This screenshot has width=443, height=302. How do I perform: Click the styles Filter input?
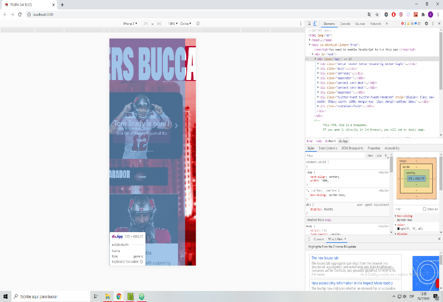pyautogui.click(x=335, y=156)
